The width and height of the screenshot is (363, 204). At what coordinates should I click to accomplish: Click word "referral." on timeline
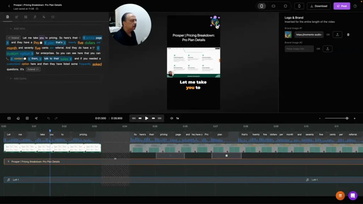click(353, 134)
